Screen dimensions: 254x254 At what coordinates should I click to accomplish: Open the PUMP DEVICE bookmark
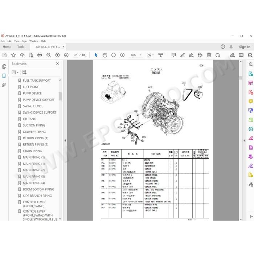pos(32,93)
